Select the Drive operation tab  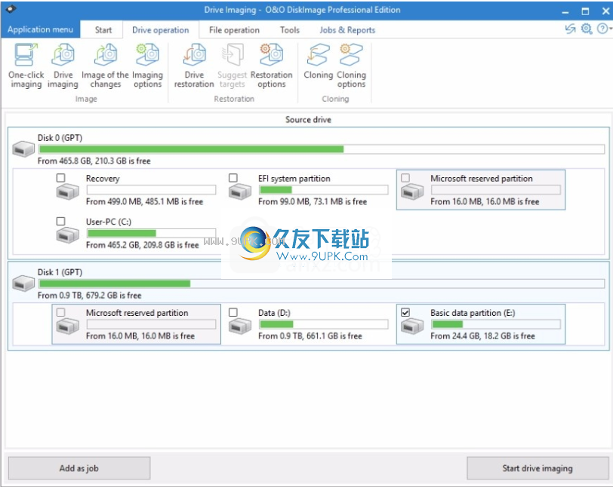(x=160, y=30)
